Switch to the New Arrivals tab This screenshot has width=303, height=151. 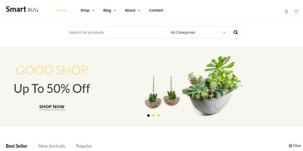(52, 146)
